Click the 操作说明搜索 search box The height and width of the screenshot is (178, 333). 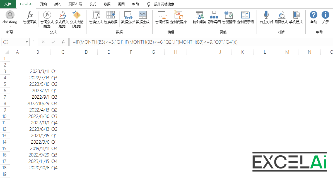coord(164,4)
